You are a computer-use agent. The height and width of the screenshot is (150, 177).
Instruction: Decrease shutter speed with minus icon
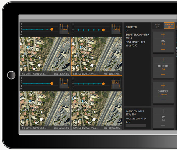[x=163, y=100]
